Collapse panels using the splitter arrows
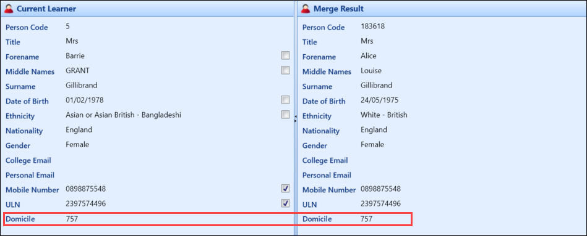Screen dimensions: 587x236 [x=296, y=118]
